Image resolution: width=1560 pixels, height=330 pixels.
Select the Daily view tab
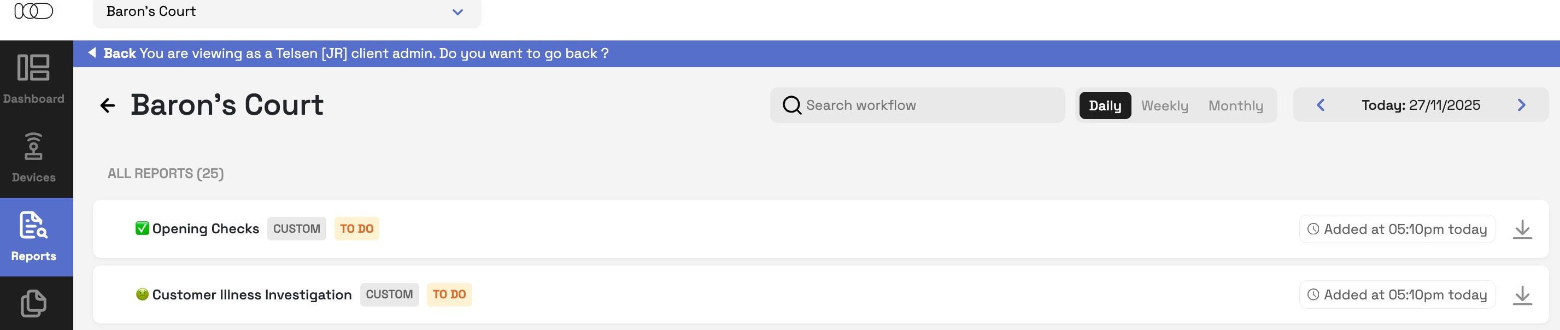(1105, 106)
